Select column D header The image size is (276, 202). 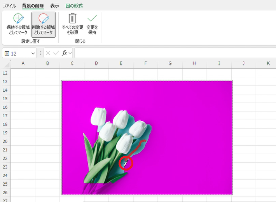tap(96, 63)
